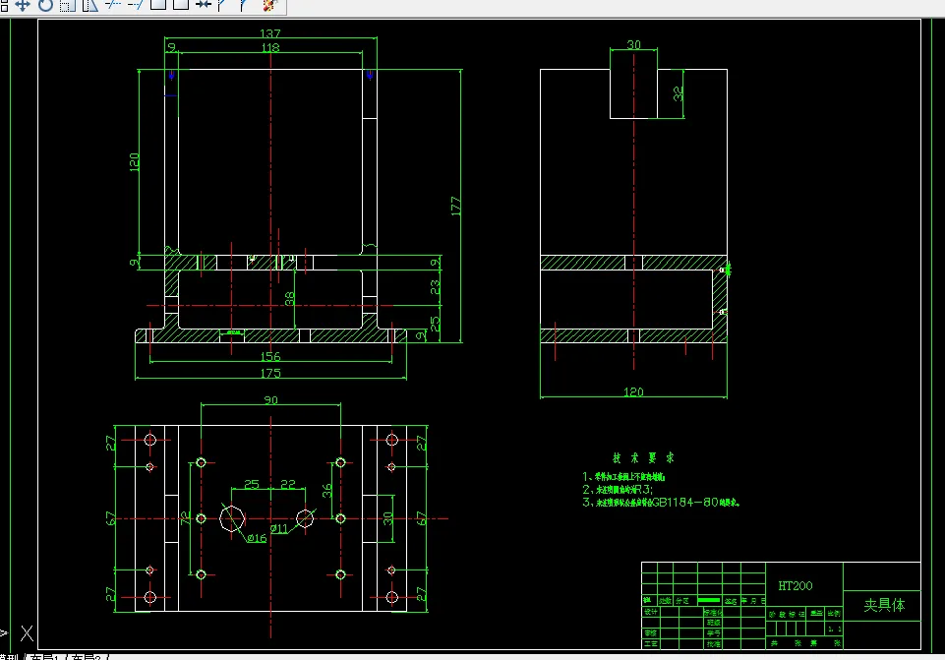The width and height of the screenshot is (945, 660).
Task: Click the 夹具体 part name in title block
Action: pos(884,605)
